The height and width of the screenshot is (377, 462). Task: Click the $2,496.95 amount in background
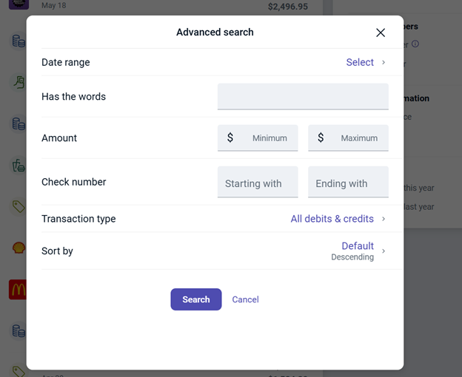288,7
